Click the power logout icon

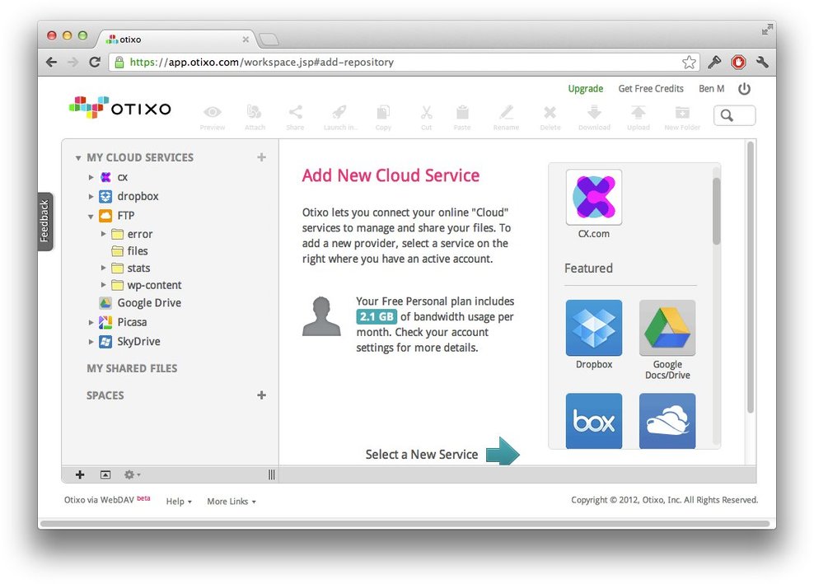tap(744, 89)
